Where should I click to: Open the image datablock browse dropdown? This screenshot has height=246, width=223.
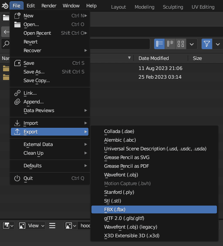pos(71,226)
